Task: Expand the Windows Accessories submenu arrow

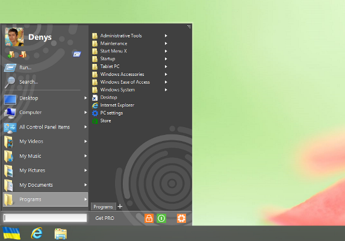Action: pos(166,74)
